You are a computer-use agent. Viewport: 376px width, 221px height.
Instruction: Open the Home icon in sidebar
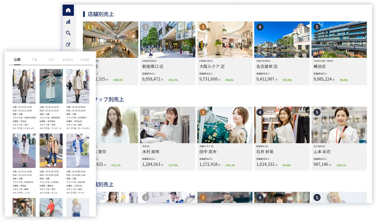coord(68,10)
